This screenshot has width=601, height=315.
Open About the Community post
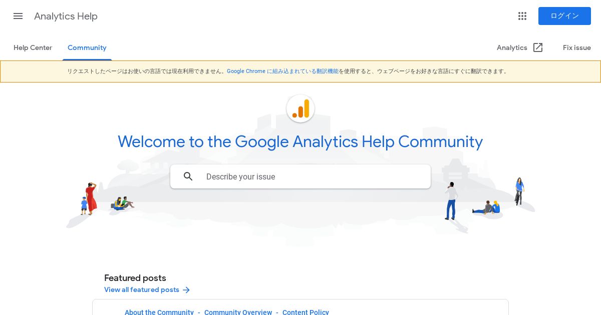(159, 312)
